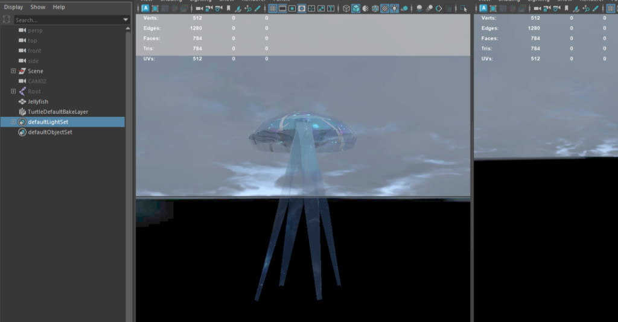Click Lock Camera icon in left viewport
This screenshot has height=322, width=618.
209,8
